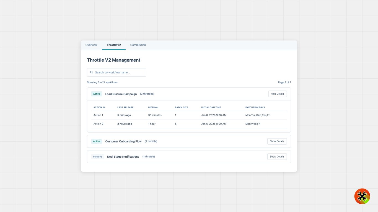Click the Inactive badge for Deal Stage Notifications
Image resolution: width=378 pixels, height=212 pixels.
click(x=97, y=157)
